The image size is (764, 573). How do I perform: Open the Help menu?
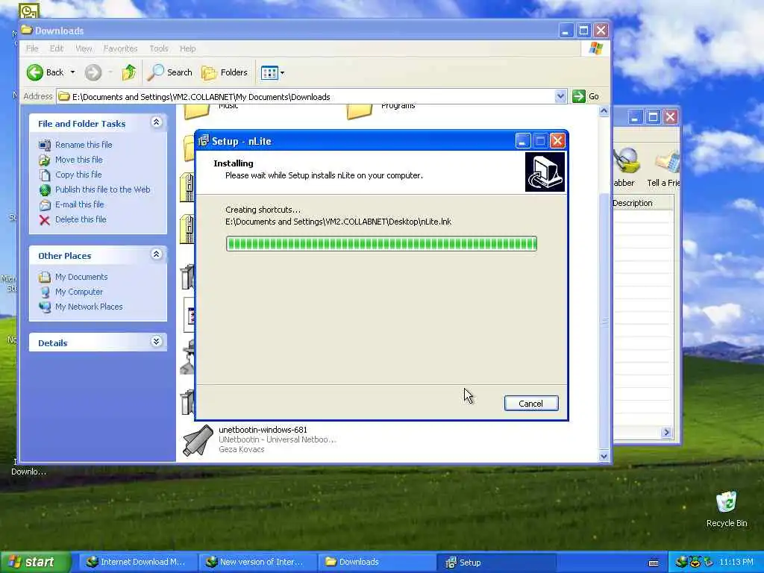coord(187,48)
